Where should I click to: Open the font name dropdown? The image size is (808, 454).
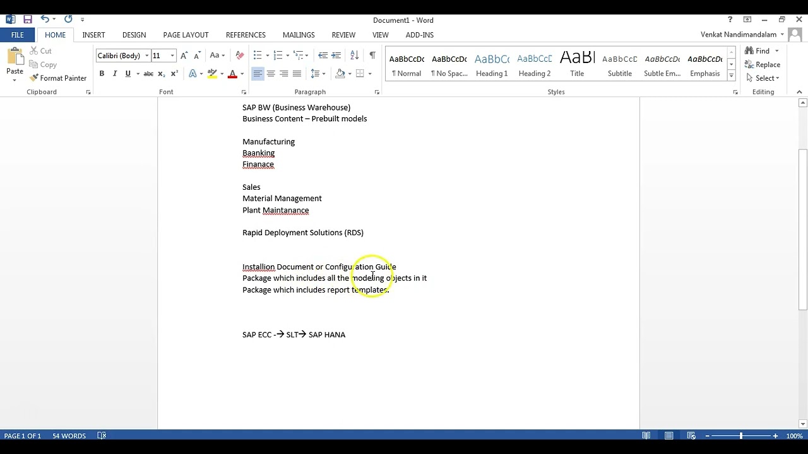tap(146, 55)
